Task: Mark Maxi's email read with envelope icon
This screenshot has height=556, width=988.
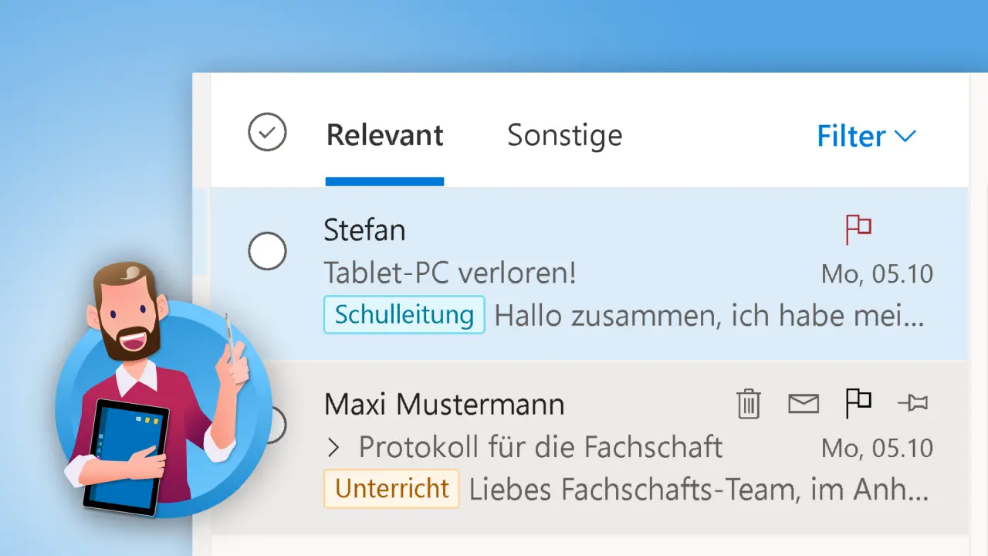Action: coord(803,403)
